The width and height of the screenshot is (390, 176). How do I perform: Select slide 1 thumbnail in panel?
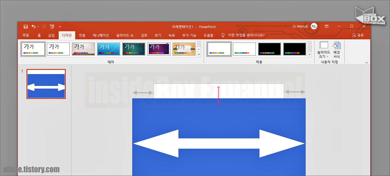(46, 84)
